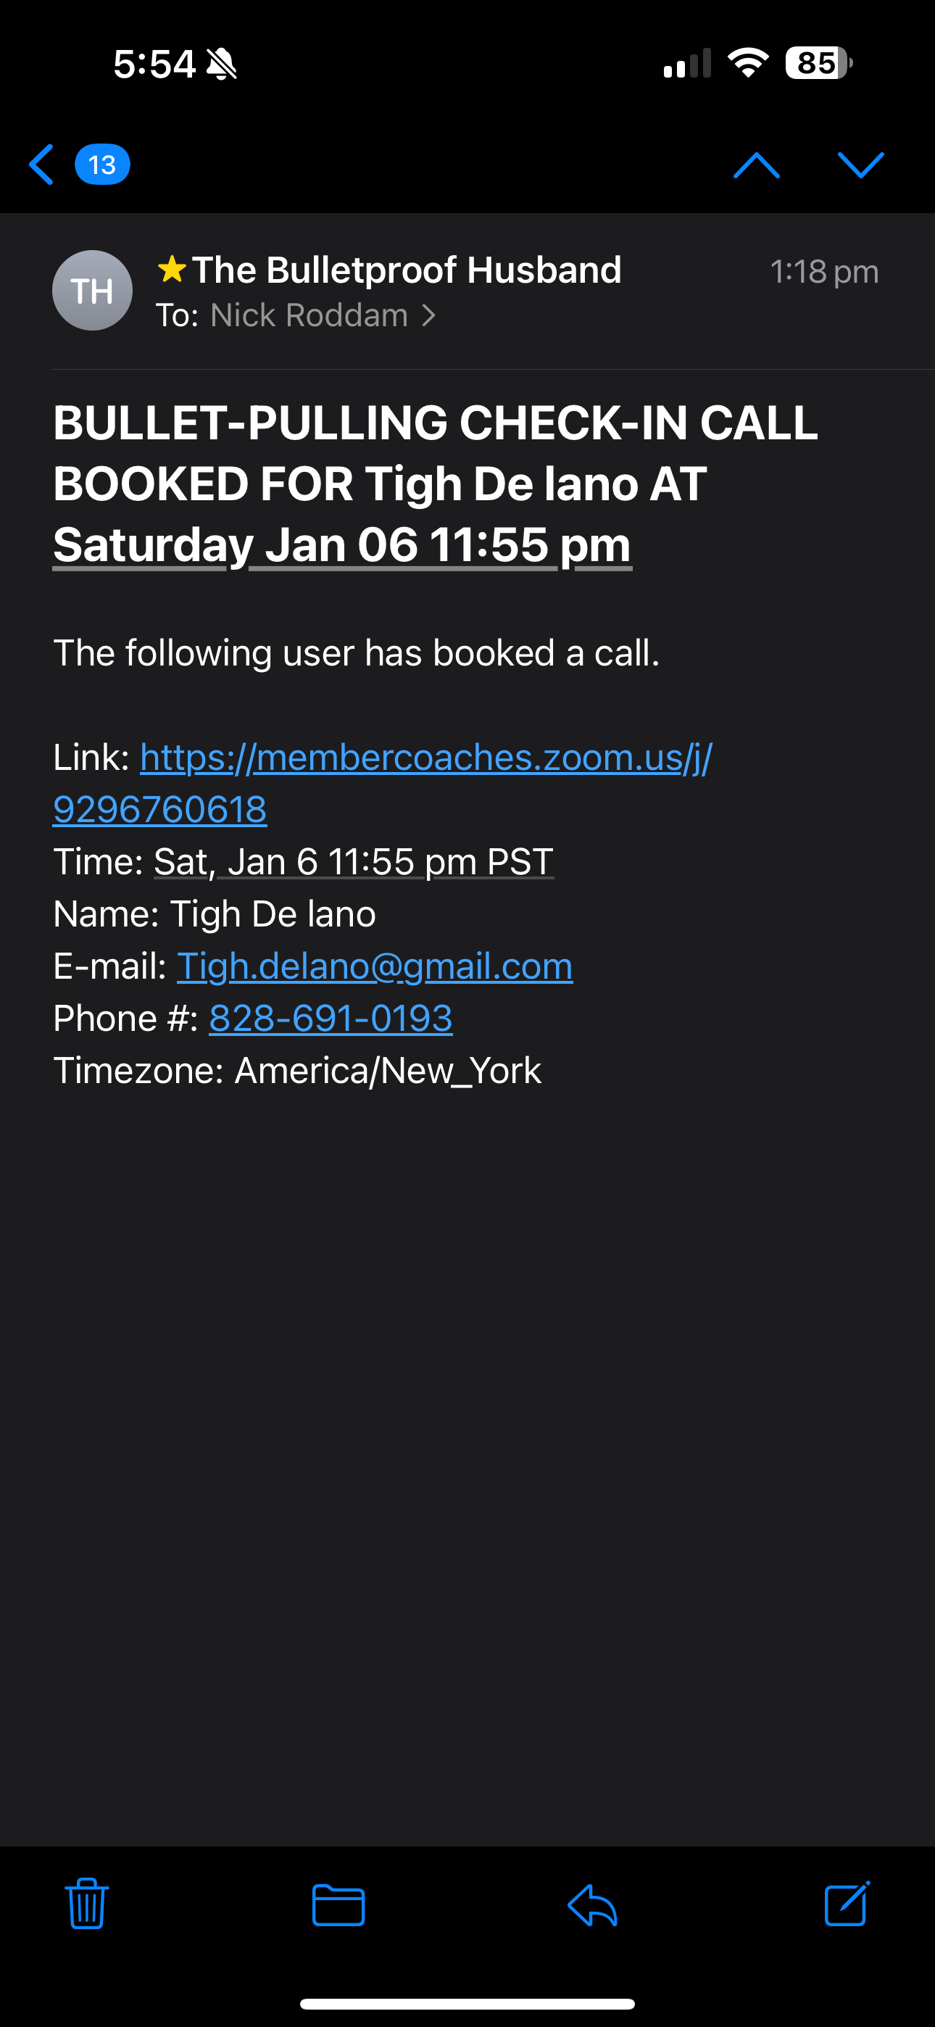Tap the 13 unread count badge
This screenshot has height=2027, width=935.
tap(102, 165)
